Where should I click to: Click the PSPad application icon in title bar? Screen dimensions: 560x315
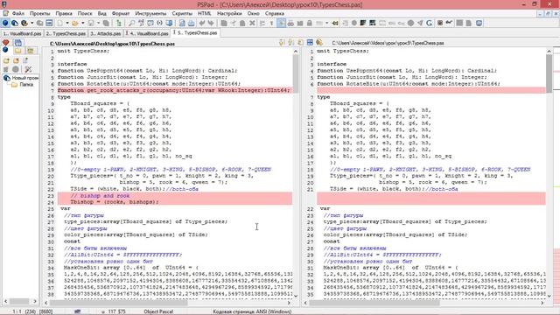click(3, 4)
